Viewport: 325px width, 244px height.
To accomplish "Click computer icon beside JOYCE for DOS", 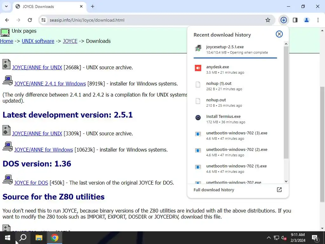I will 8,180.
